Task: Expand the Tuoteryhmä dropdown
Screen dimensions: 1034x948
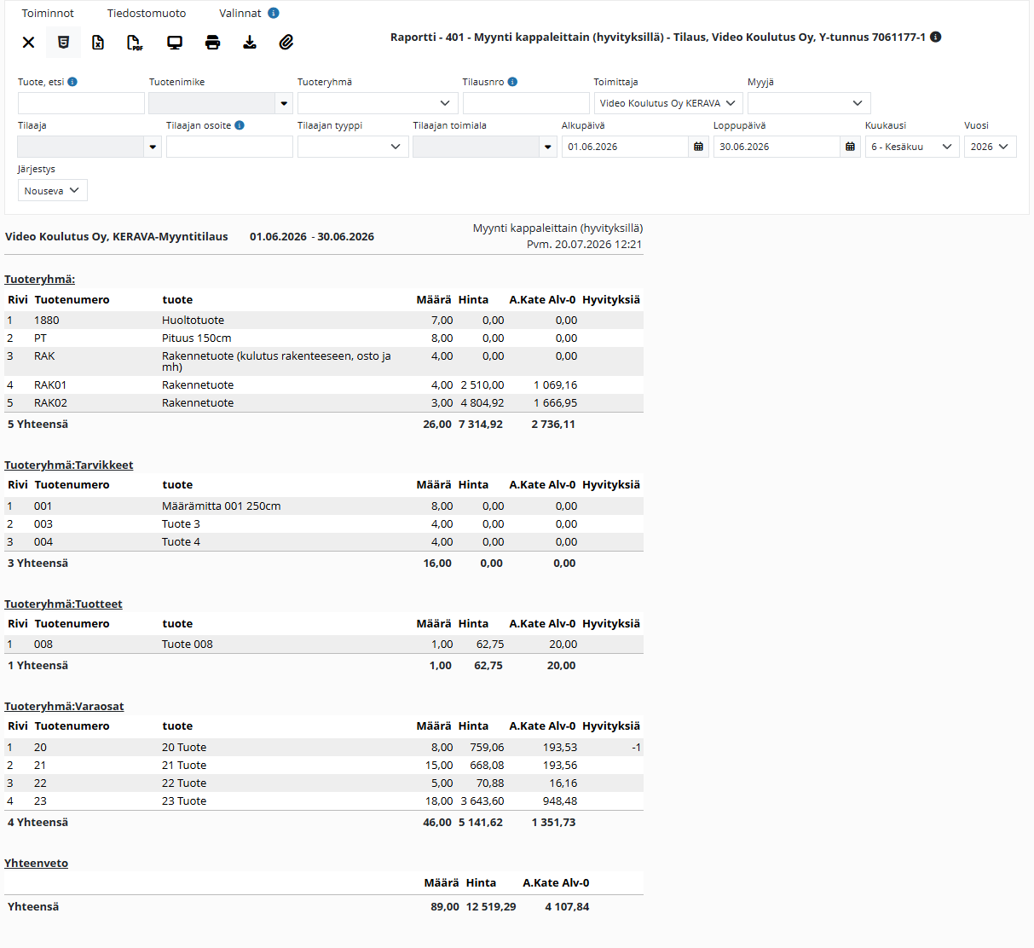Action: (378, 103)
